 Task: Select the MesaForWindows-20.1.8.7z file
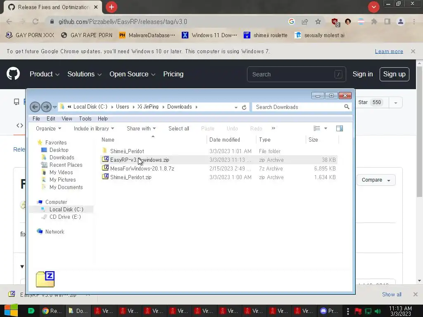click(142, 168)
